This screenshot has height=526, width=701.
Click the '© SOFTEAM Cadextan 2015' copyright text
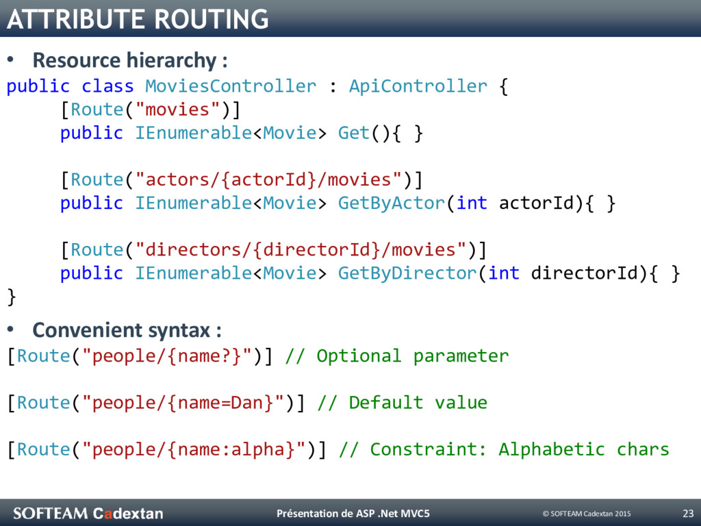(x=587, y=514)
